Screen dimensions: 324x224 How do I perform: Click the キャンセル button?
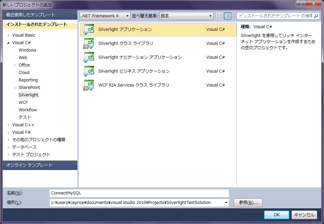coord(304,215)
